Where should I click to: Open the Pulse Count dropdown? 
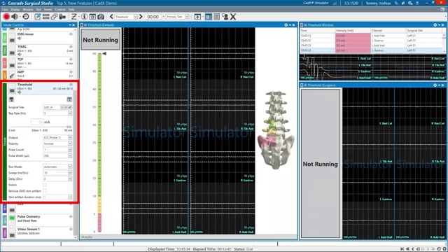(x=70, y=150)
